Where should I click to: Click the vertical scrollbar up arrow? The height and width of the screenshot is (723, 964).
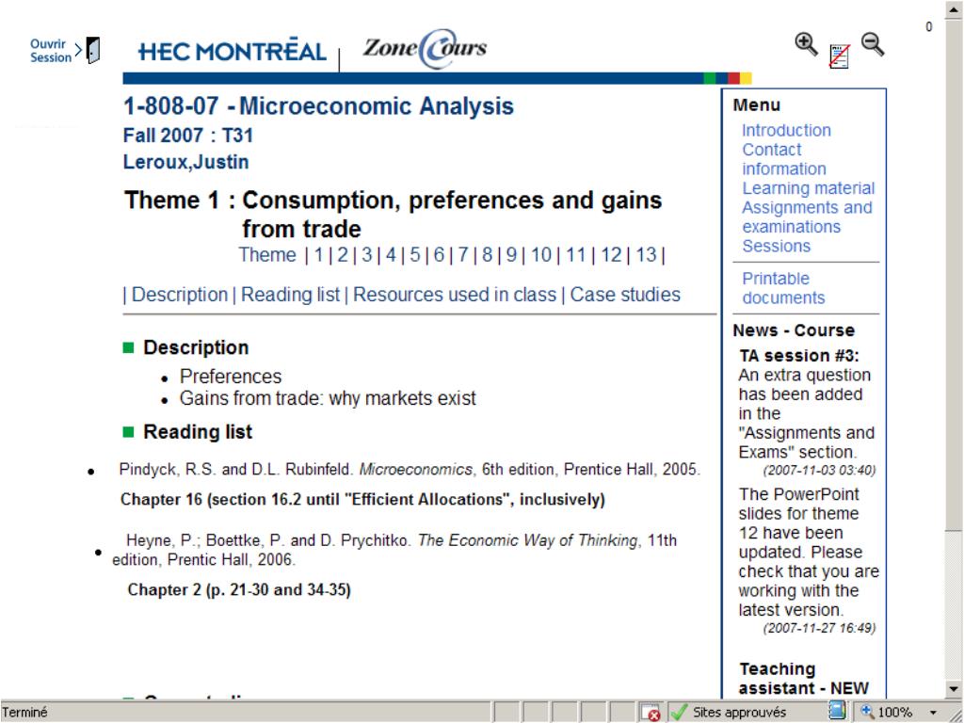[x=954, y=10]
